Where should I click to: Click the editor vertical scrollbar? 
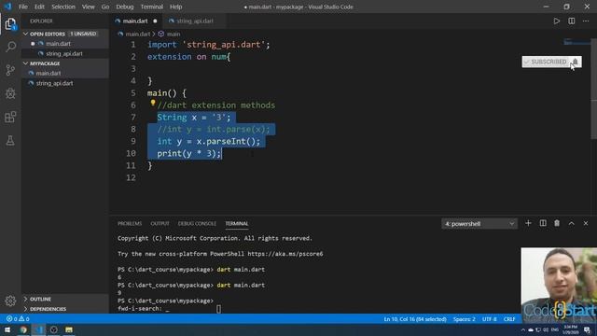point(593,89)
